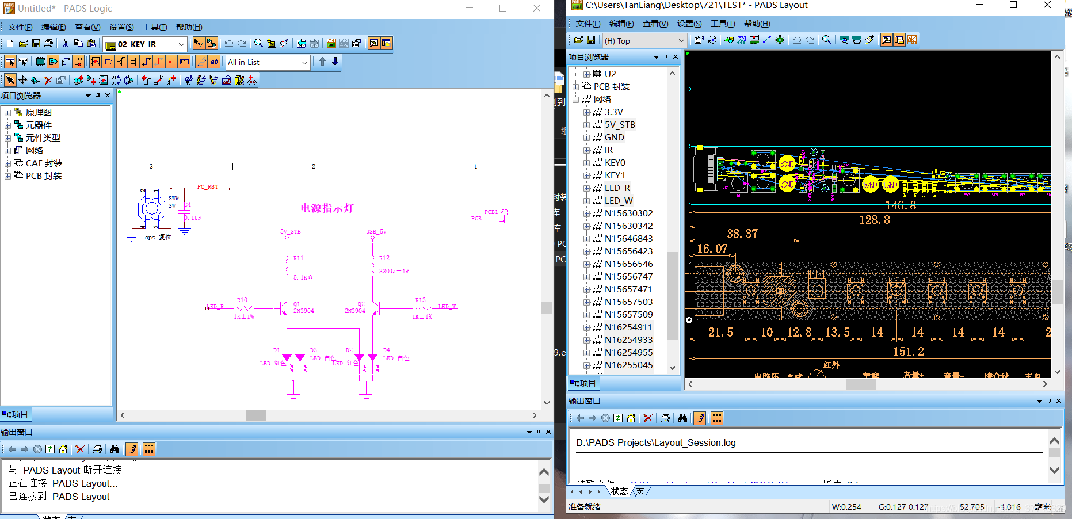Click Zoom magnifier in PADS Layout toolbar
The height and width of the screenshot is (519, 1072).
[x=826, y=40]
